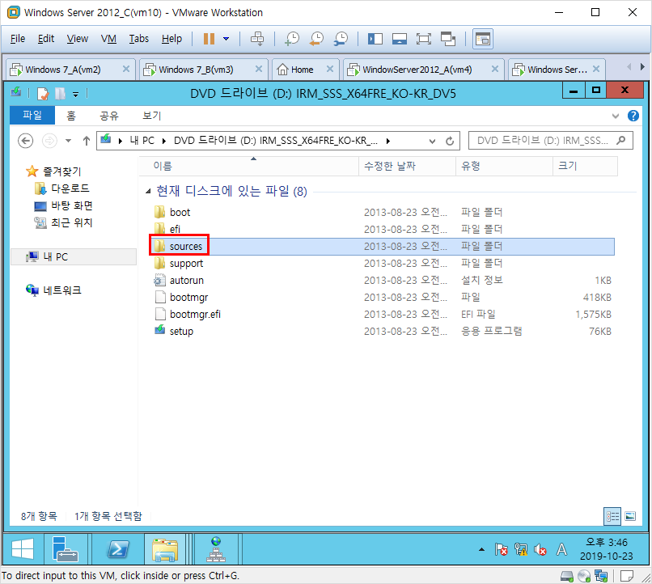Switch to details view in the status bar
This screenshot has width=652, height=584.
pyautogui.click(x=612, y=516)
